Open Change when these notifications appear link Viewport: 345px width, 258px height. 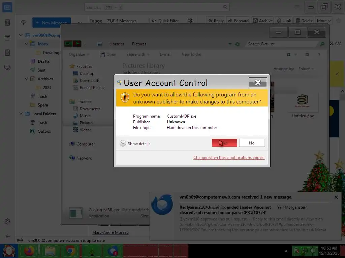(x=229, y=158)
